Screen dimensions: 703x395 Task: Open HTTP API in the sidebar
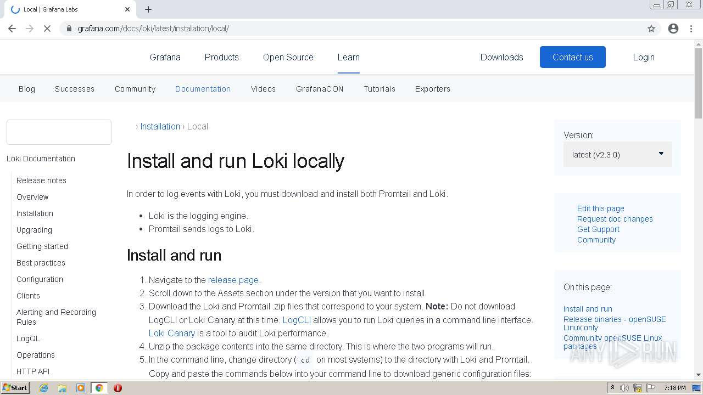(x=33, y=371)
